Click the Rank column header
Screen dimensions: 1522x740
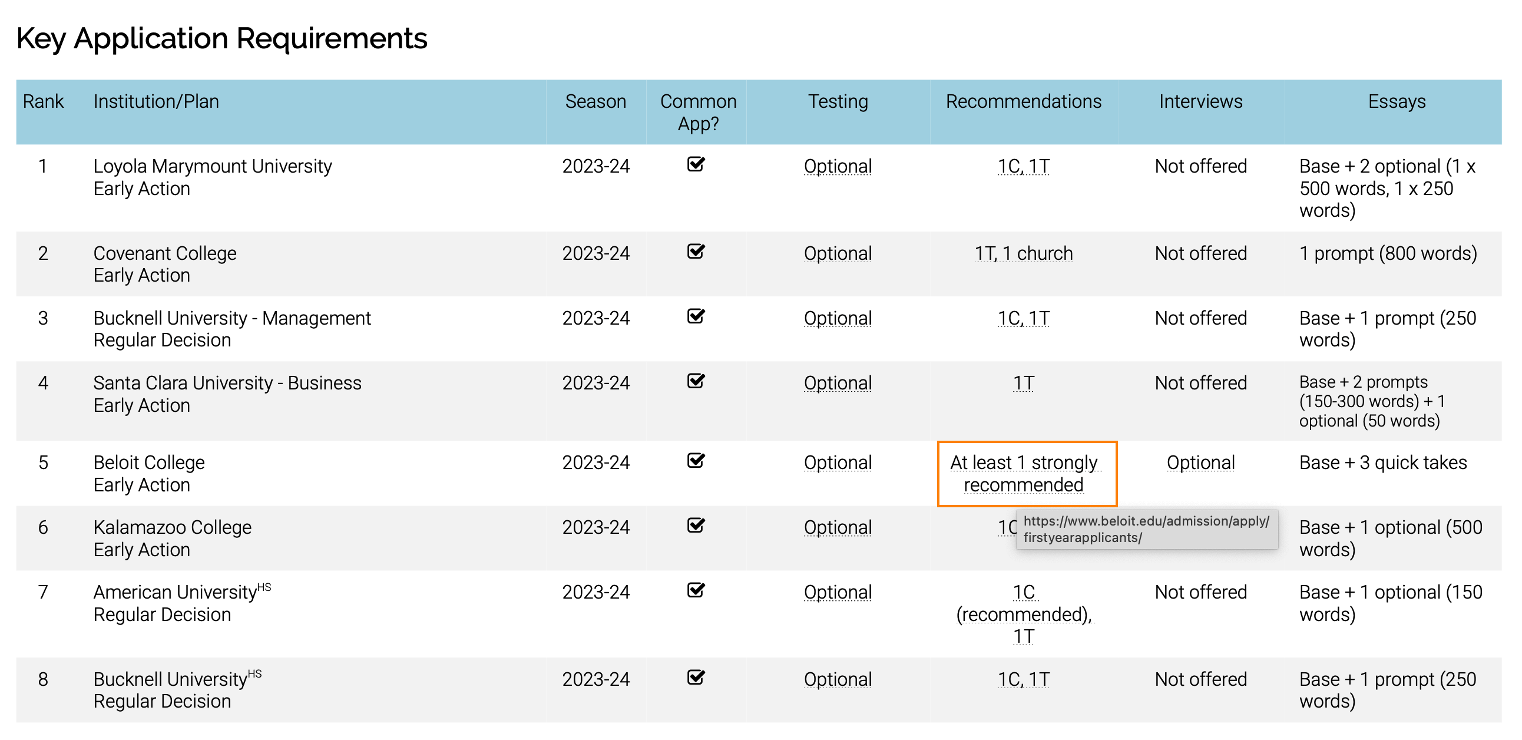pyautogui.click(x=43, y=101)
